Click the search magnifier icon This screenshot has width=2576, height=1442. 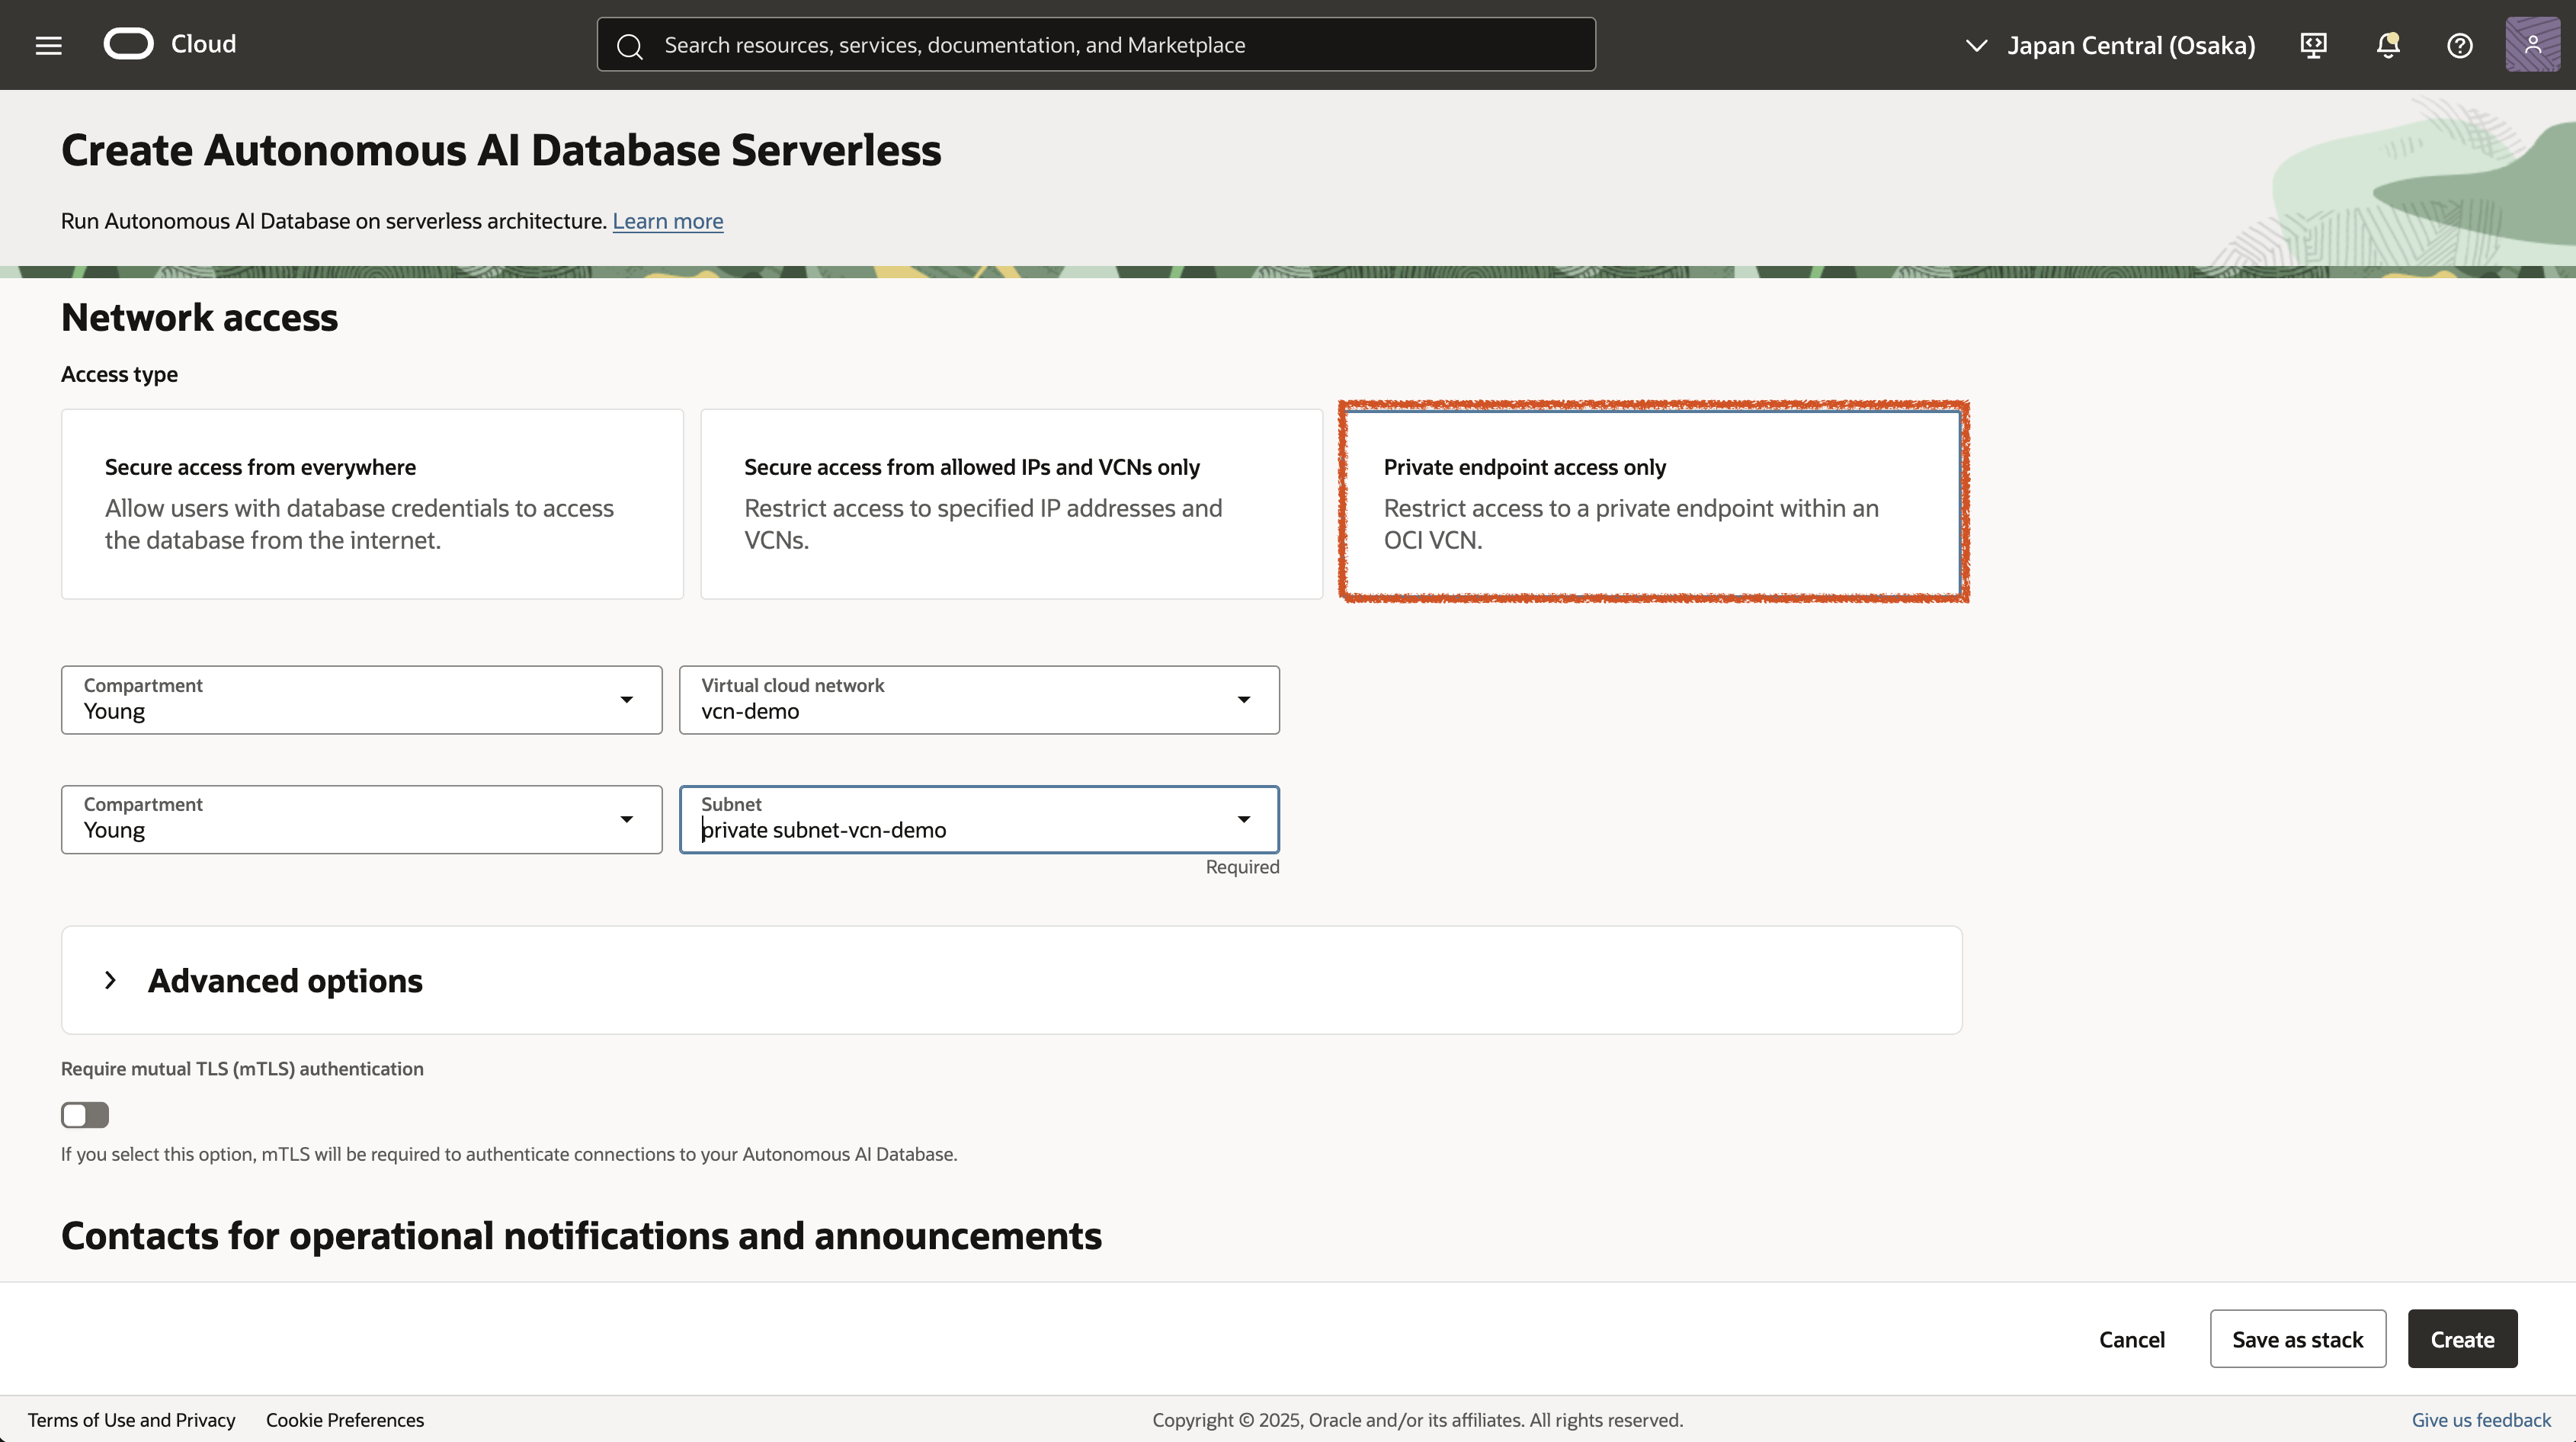[x=629, y=46]
